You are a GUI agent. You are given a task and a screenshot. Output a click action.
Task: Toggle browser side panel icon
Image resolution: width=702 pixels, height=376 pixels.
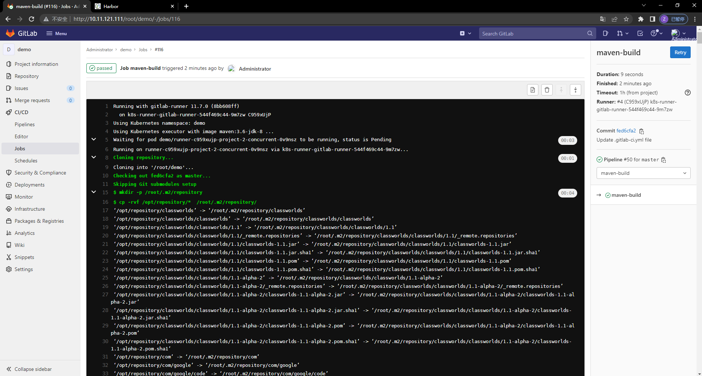[652, 19]
